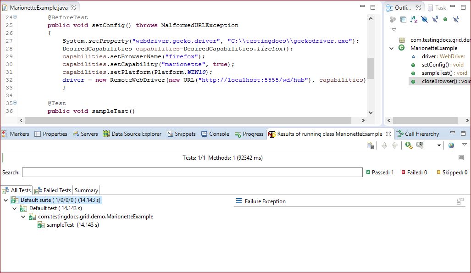Open the Properties view tab
The height and width of the screenshot is (273, 471).
coord(51,134)
